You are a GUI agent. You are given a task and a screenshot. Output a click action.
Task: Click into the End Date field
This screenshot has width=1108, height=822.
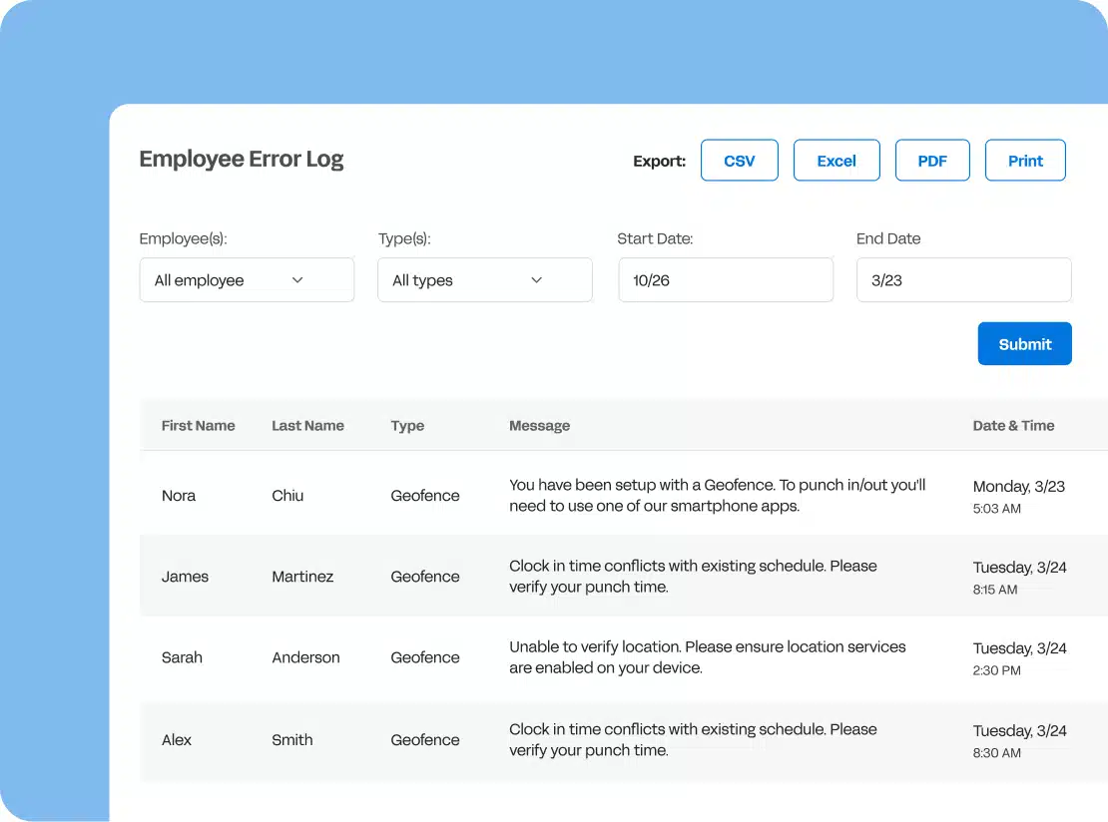point(963,280)
